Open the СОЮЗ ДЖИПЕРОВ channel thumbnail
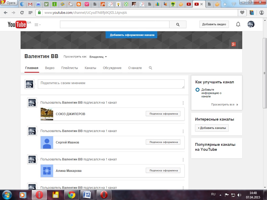 [x=47, y=114]
